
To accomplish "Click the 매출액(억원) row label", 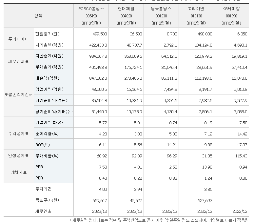I will (47, 78).
